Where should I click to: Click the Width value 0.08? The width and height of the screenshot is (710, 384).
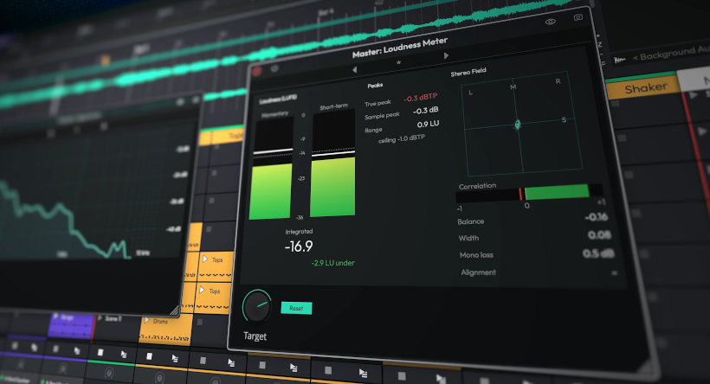pyautogui.click(x=599, y=234)
